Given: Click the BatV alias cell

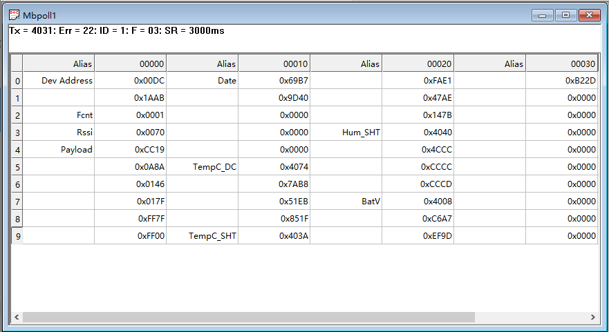Looking at the screenshot, I should tap(346, 202).
